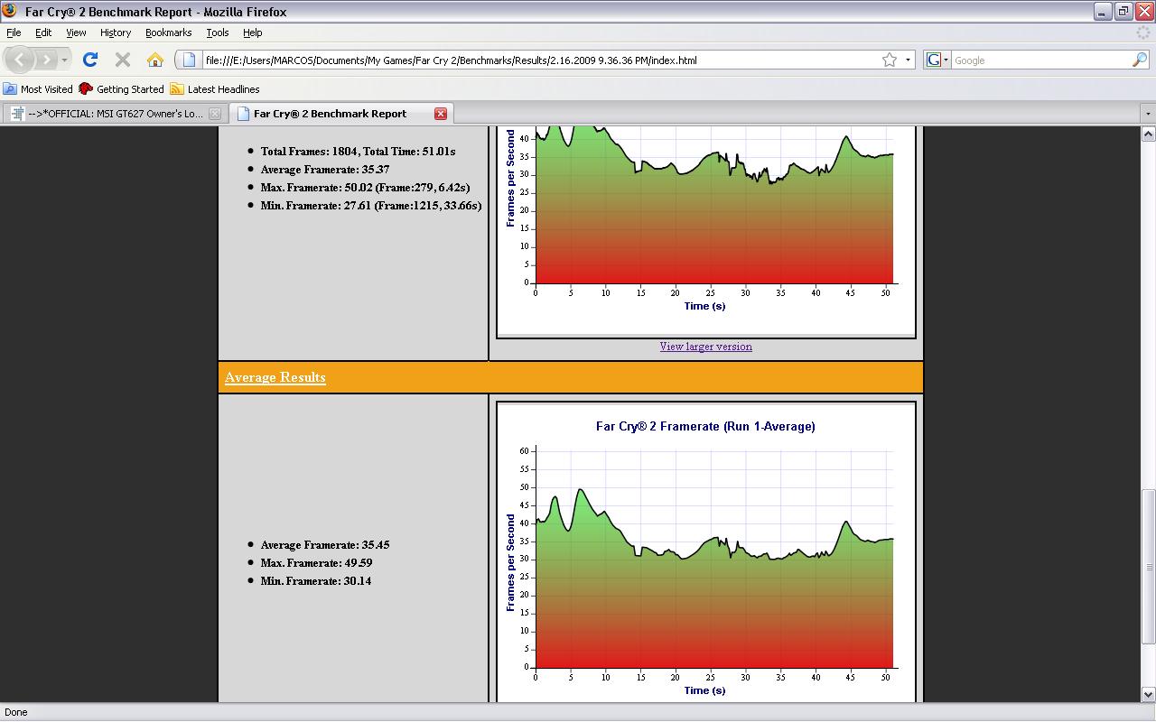Image resolution: width=1156 pixels, height=722 pixels.
Task: Open the History menu
Action: 116,32
